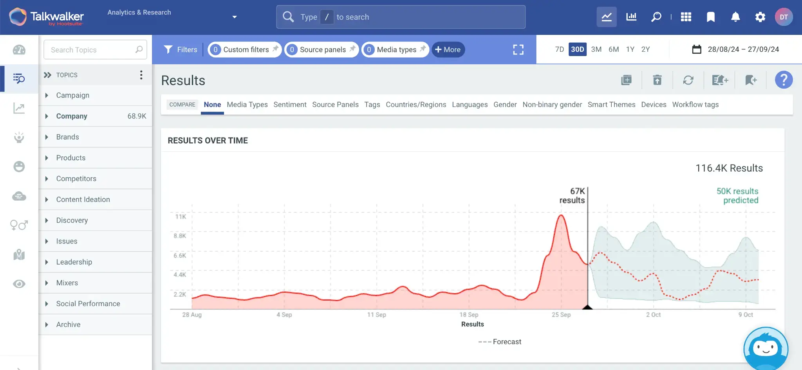Screen dimensions: 802x370
Task: Open the Dashboard icon in the left sidebar
Action: click(x=19, y=49)
